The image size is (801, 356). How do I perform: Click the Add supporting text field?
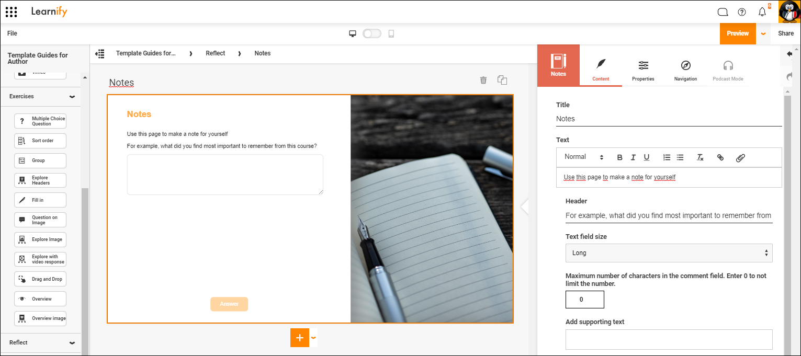669,339
